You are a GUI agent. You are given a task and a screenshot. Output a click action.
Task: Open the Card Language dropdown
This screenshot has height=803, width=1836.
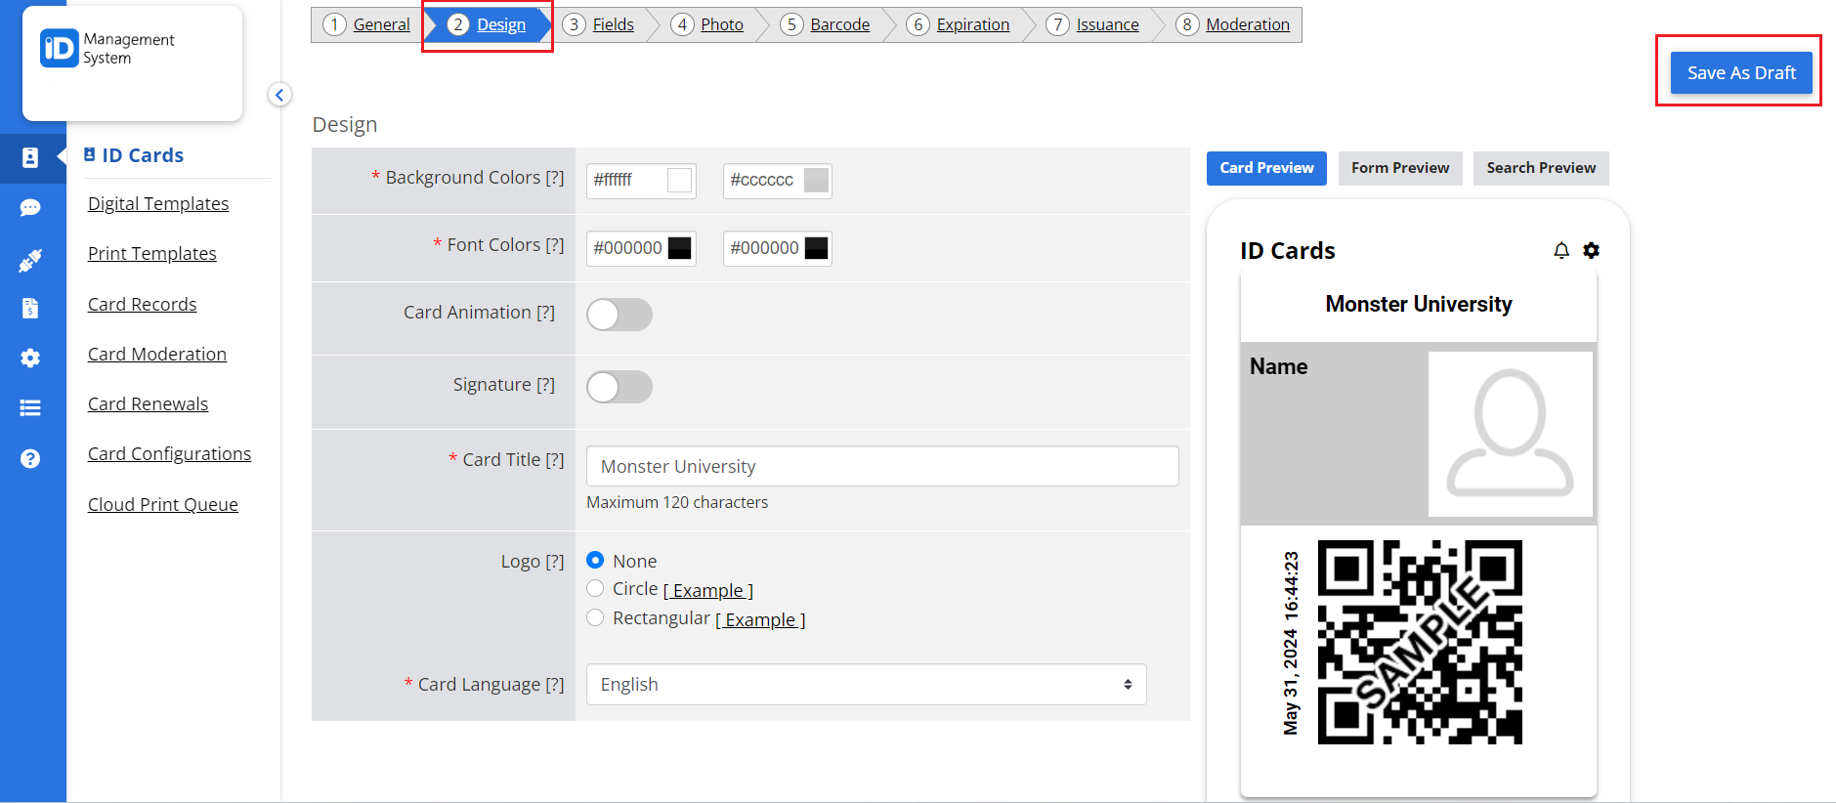click(x=866, y=684)
